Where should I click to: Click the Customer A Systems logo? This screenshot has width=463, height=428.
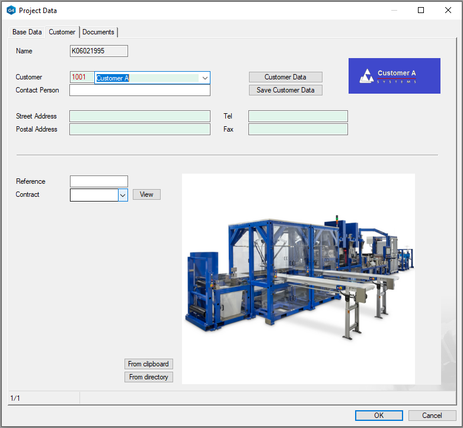tap(394, 76)
